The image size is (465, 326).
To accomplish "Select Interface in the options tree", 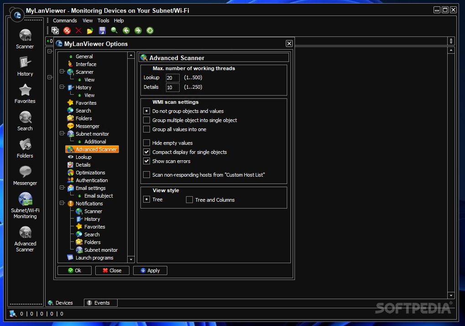I will click(86, 64).
